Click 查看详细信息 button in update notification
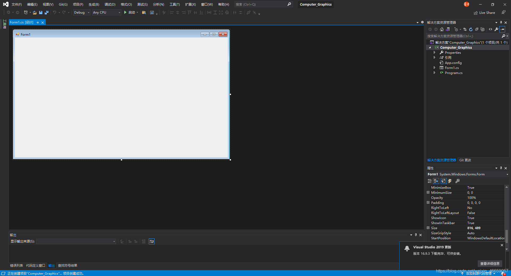The width and height of the screenshot is (511, 276). [x=490, y=263]
